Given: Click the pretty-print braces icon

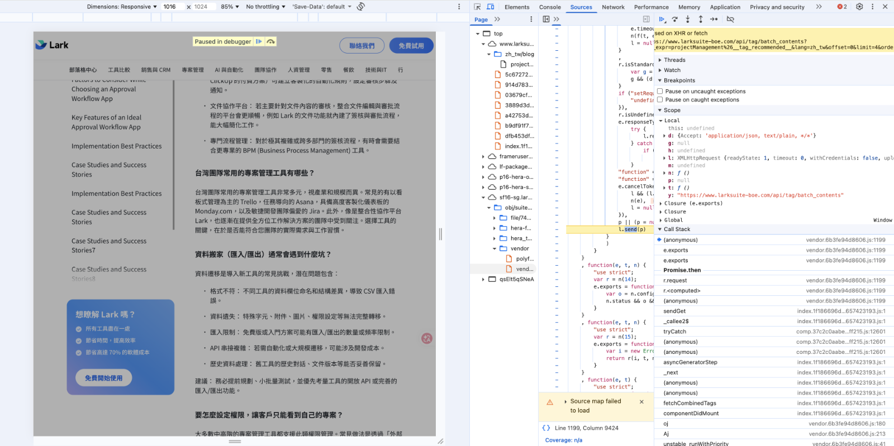Looking at the screenshot, I should pos(546,428).
